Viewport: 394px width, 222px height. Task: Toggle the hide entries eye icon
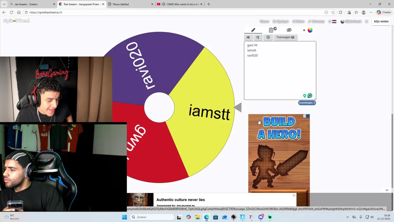289,30
